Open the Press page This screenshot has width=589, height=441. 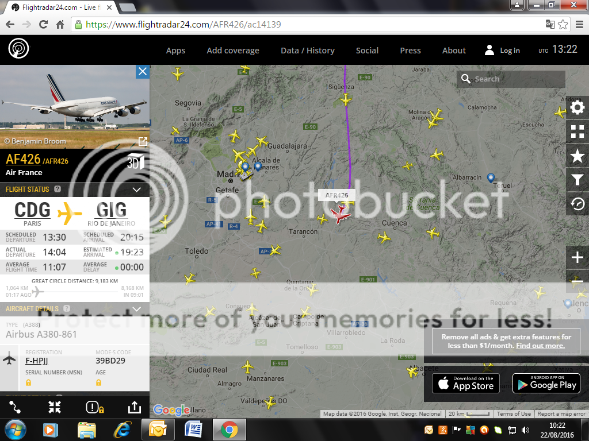(410, 51)
